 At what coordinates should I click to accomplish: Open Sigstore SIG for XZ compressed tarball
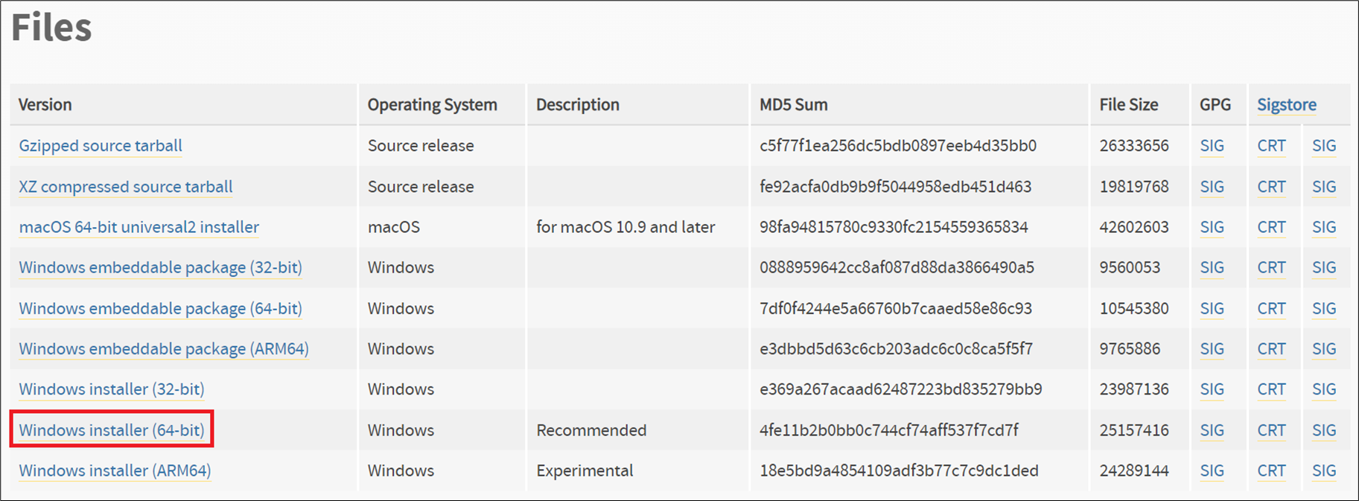[x=1324, y=187]
